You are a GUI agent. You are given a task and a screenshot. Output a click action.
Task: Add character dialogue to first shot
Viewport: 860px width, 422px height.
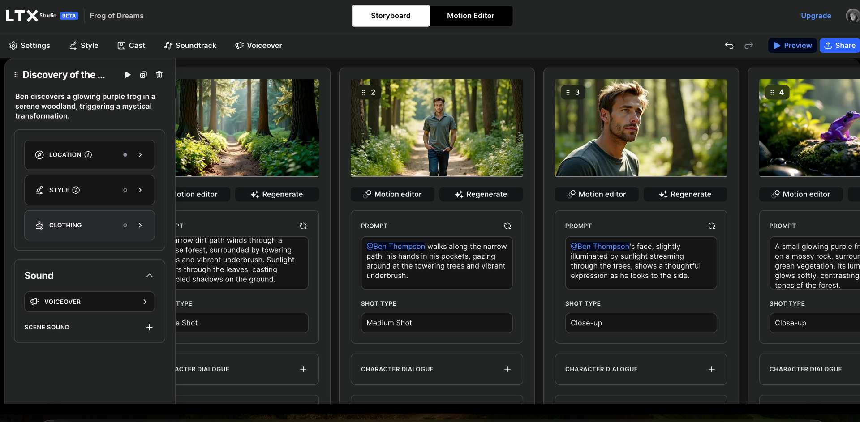pos(303,369)
